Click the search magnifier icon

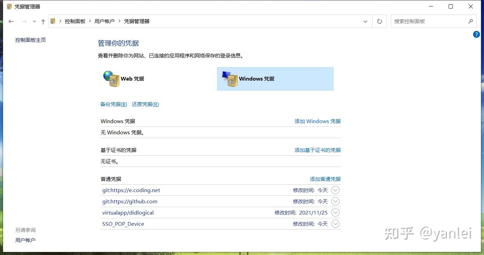471,21
